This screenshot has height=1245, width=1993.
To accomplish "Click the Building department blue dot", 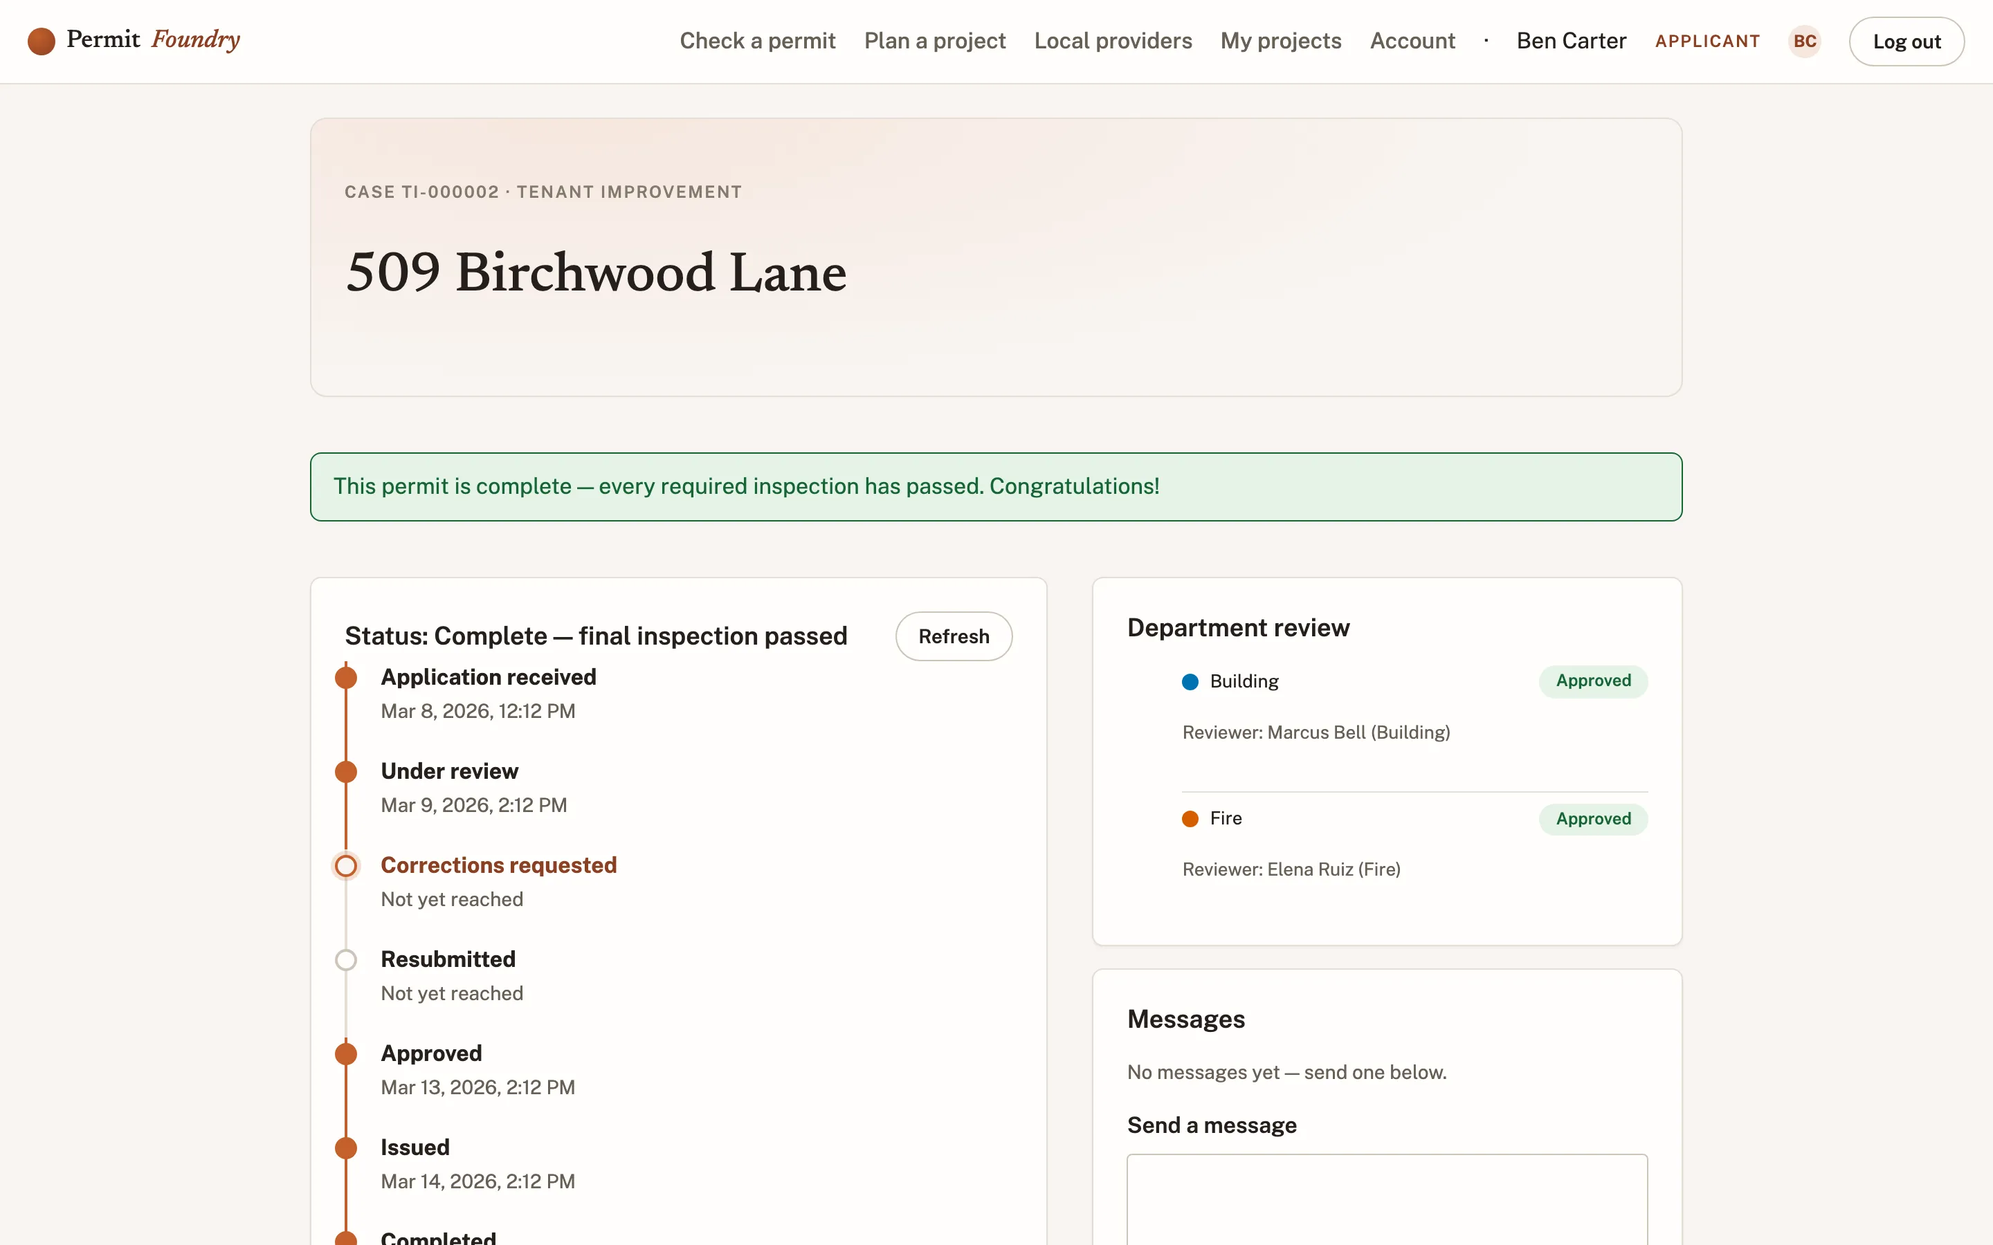I will point(1190,682).
